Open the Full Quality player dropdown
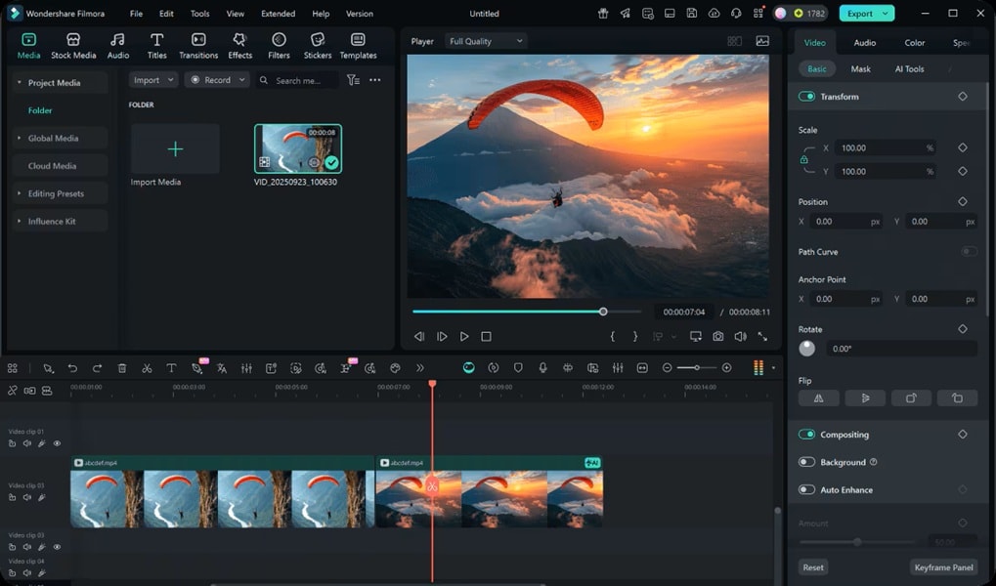The width and height of the screenshot is (996, 586). [x=486, y=41]
